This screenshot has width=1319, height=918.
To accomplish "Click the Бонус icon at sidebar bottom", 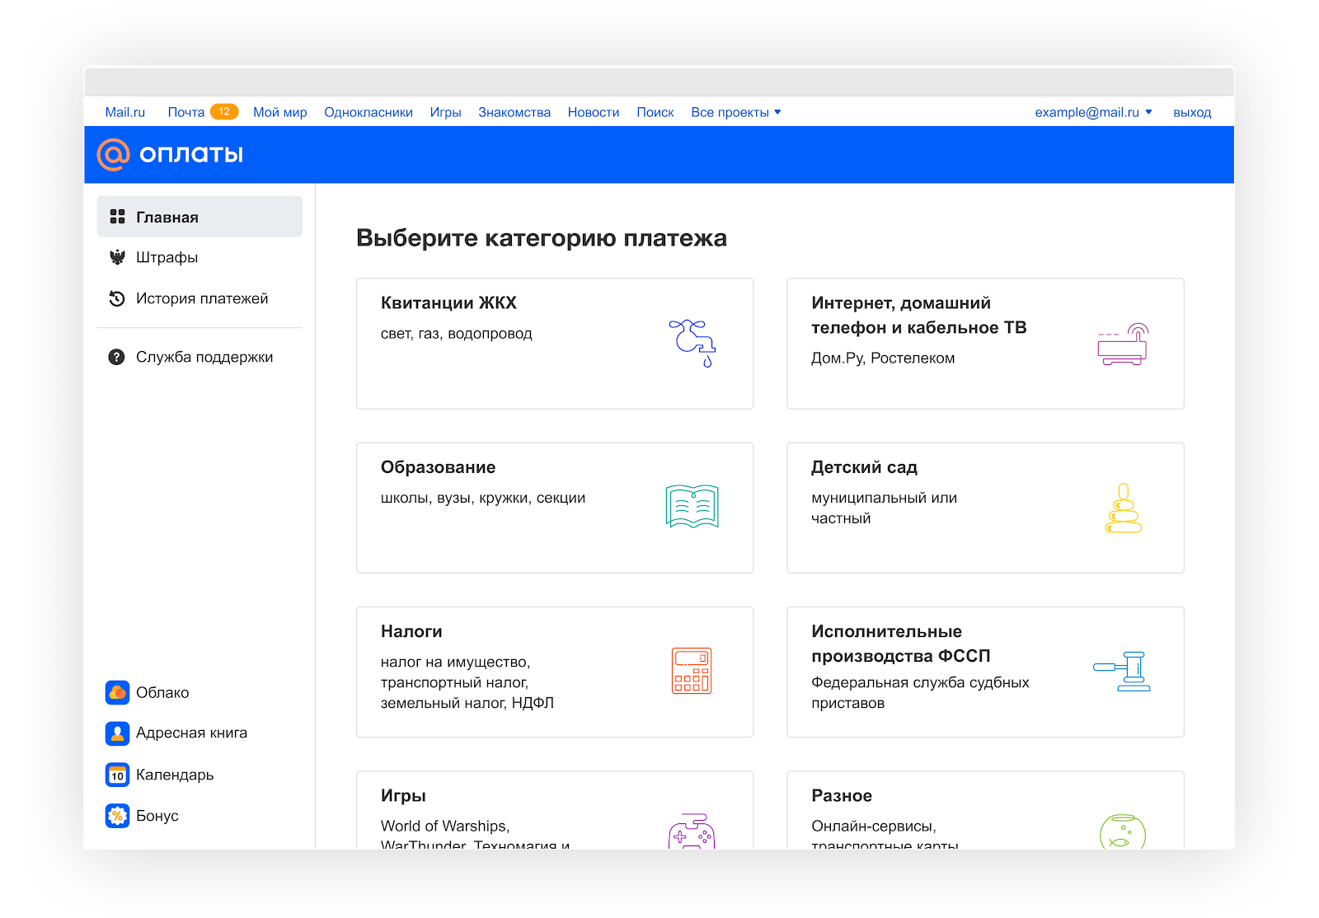I will (118, 816).
